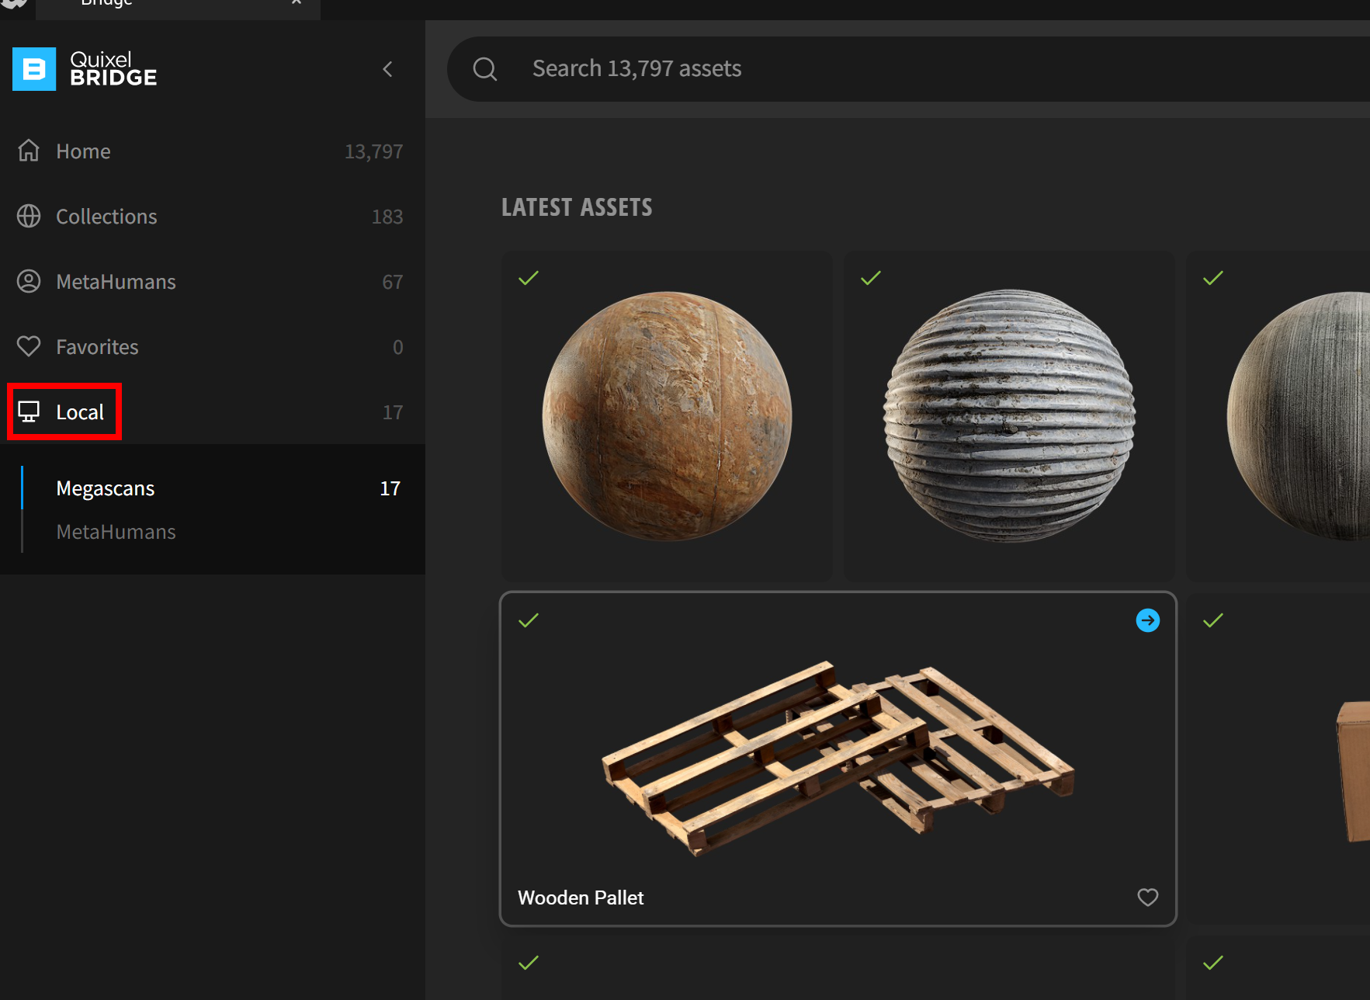Open the Wooden Pallet asset thumbnail

pyautogui.click(x=838, y=759)
